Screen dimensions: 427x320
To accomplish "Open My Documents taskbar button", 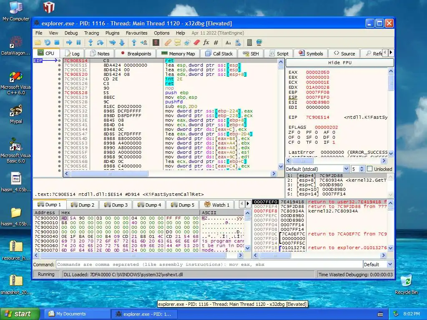I will point(77,314).
